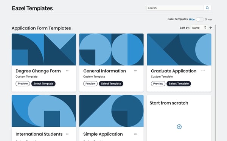Click Custom Template label under General Information

pos(94,77)
